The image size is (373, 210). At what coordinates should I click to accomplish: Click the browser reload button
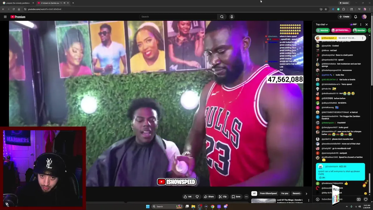point(13,9)
